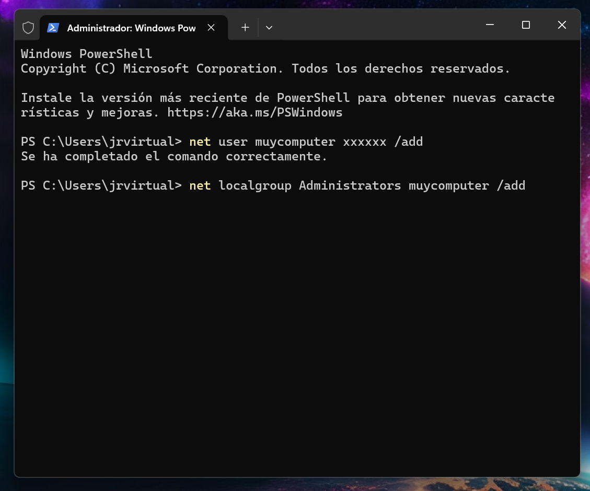Close the Windows Terminal window
Viewport: 590px width, 491px height.
(562, 25)
